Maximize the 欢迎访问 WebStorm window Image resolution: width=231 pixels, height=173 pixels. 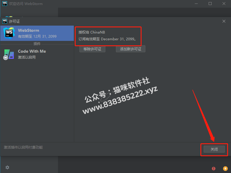coord(210,4)
